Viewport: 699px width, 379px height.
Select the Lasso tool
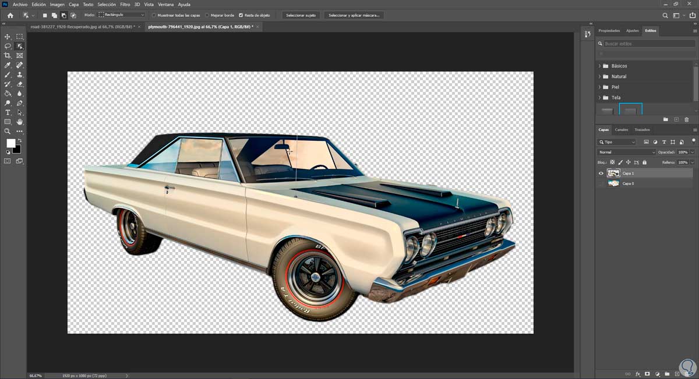(x=8, y=46)
